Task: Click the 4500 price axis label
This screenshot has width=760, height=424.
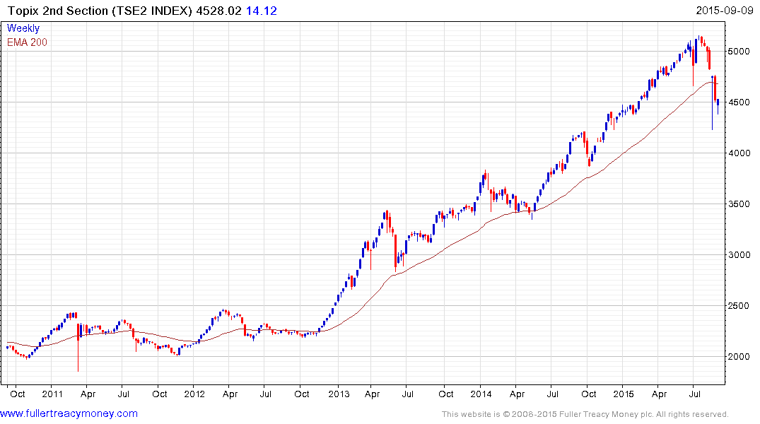Action: coord(739,102)
